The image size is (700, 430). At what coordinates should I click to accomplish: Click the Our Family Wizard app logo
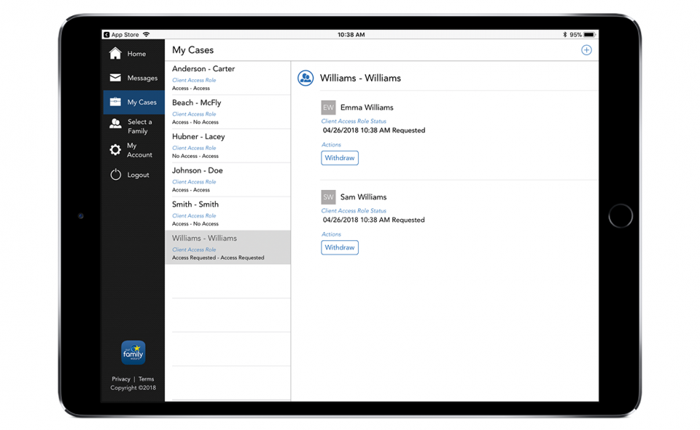click(133, 353)
